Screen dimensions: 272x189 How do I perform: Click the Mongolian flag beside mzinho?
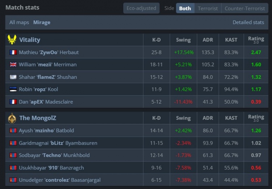(x=13, y=130)
